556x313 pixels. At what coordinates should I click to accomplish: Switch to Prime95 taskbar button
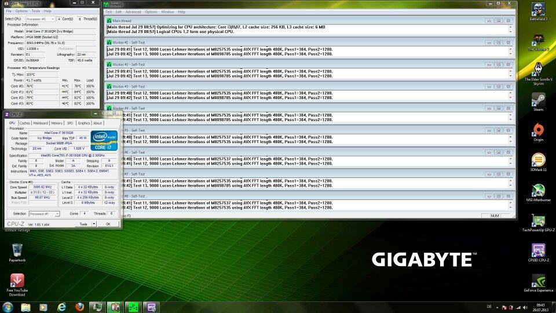(133, 307)
